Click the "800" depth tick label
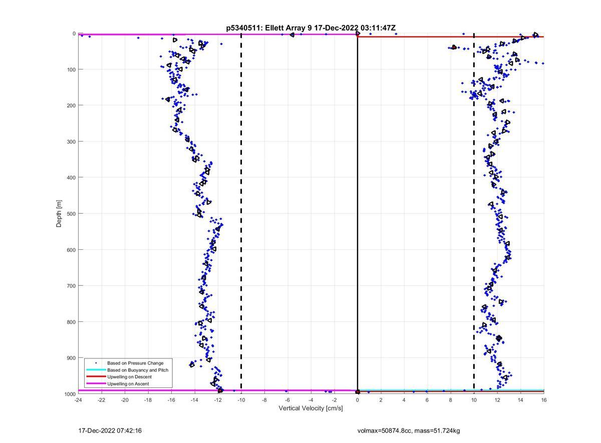This screenshot has height=443, width=601. click(x=71, y=322)
